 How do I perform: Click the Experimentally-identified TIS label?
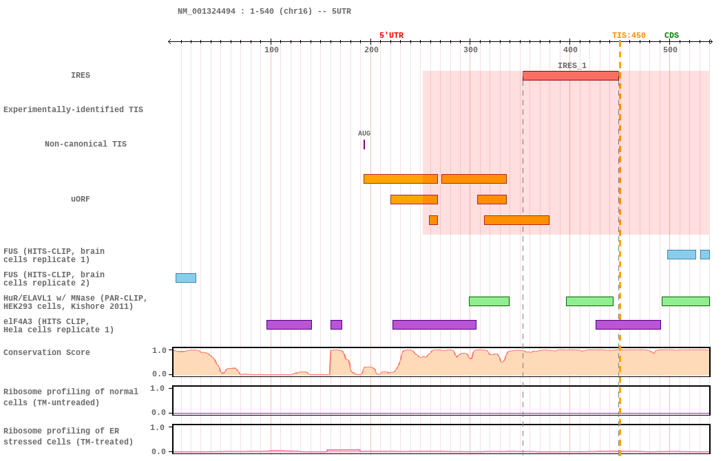pyautogui.click(x=73, y=109)
